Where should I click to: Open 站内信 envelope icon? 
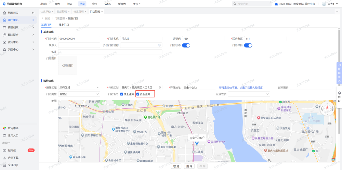tap(4, 151)
